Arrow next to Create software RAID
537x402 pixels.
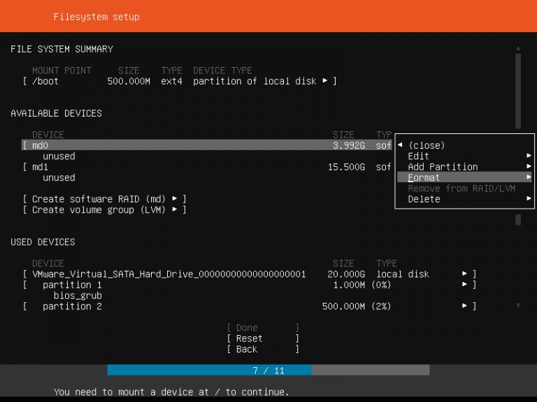click(x=175, y=198)
